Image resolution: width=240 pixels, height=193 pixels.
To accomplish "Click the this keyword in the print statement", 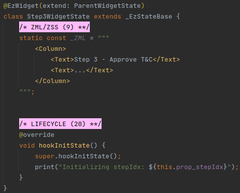I will (164, 167).
